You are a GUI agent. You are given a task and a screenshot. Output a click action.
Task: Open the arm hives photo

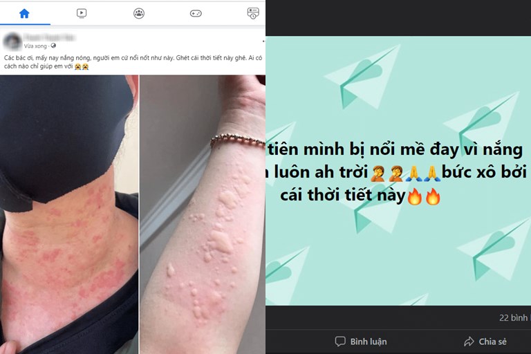pyautogui.click(x=203, y=214)
